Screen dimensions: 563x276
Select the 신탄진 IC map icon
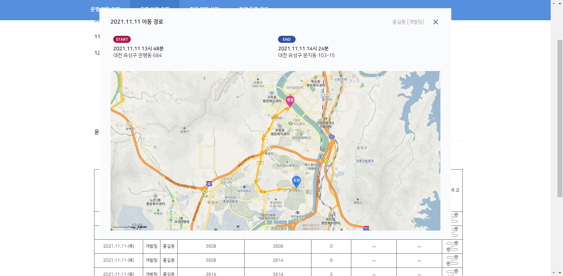(x=327, y=95)
